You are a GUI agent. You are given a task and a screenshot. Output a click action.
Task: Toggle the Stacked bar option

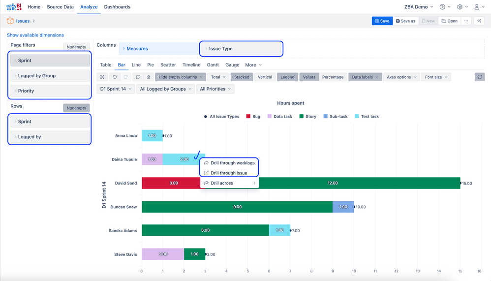point(242,77)
